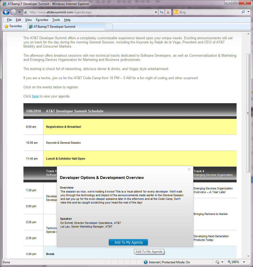Open the privacy icon dropdown arrow in status bar

click(x=223, y=262)
